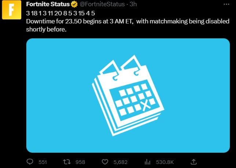
Task: Open the Fortnite Status display name
Action: pos(48,4)
